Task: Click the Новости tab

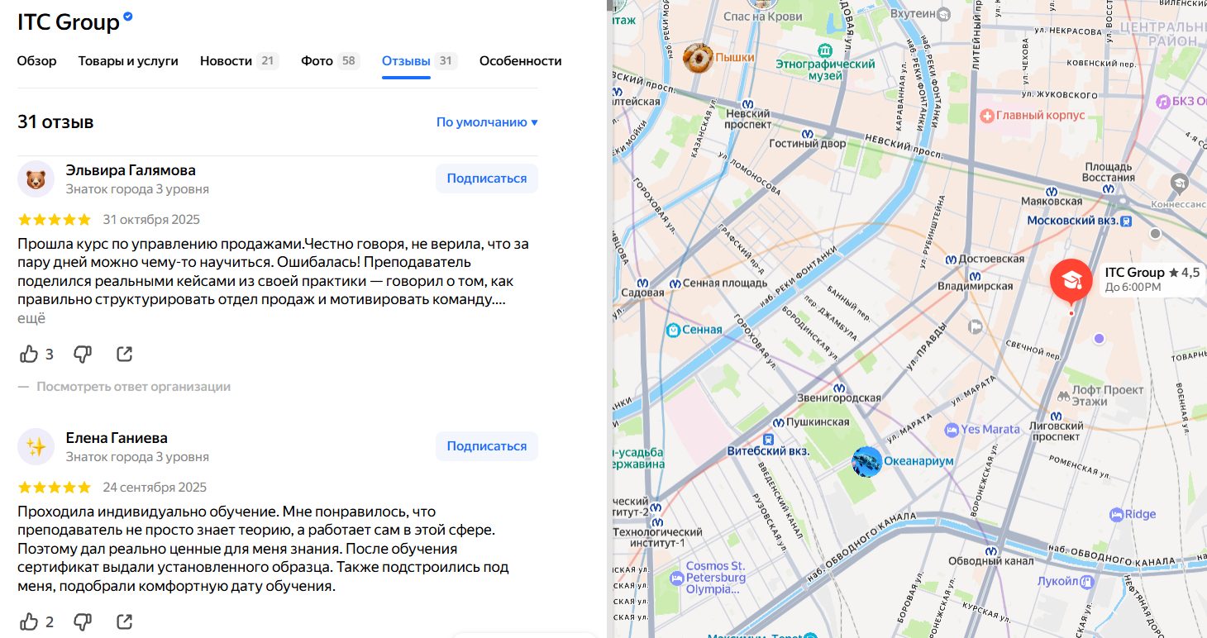Action: 226,61
